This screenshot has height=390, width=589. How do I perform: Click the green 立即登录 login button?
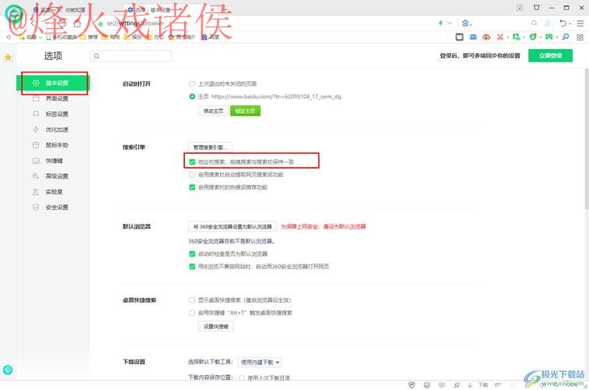[550, 55]
